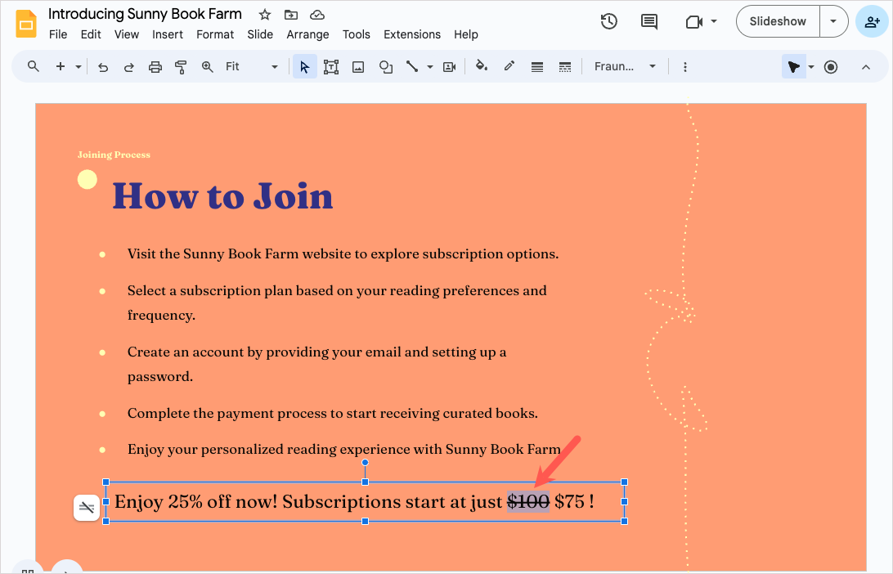
Task: Rename the Introducing Sunny Book Farm title
Action: point(145,14)
